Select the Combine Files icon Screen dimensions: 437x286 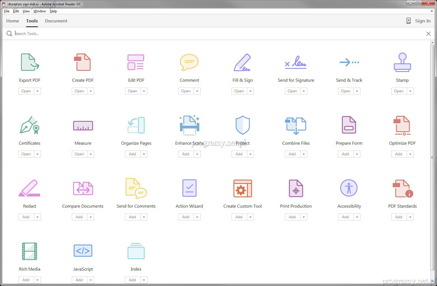tap(296, 125)
